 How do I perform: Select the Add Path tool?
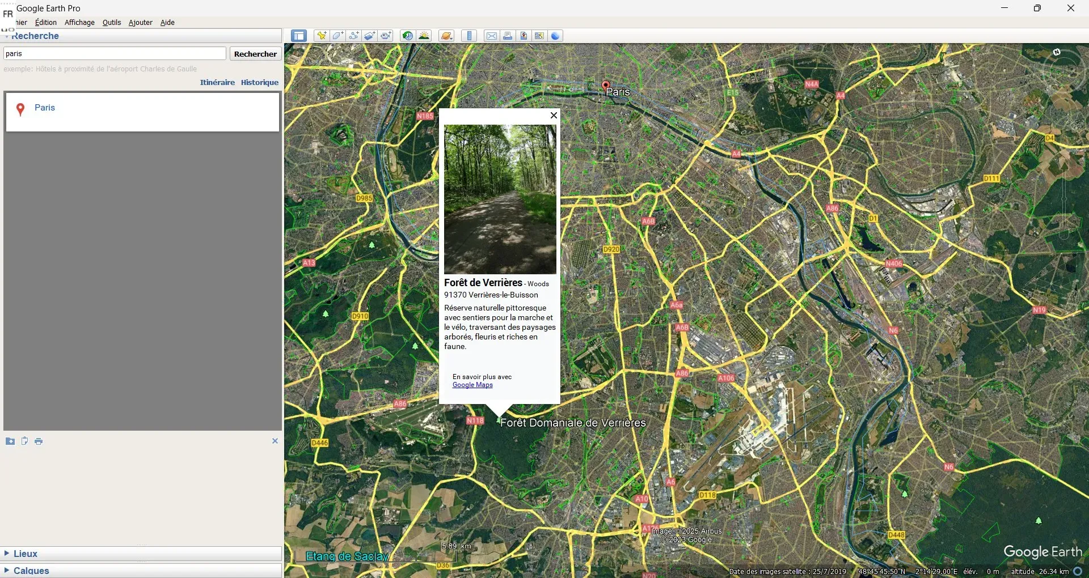354,36
